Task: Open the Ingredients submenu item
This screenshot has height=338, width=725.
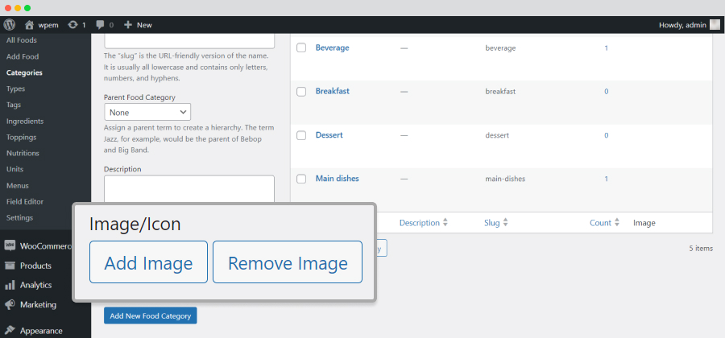Action: [x=25, y=121]
